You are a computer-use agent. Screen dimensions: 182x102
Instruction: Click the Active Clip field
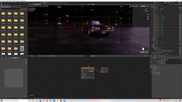click(x=173, y=63)
